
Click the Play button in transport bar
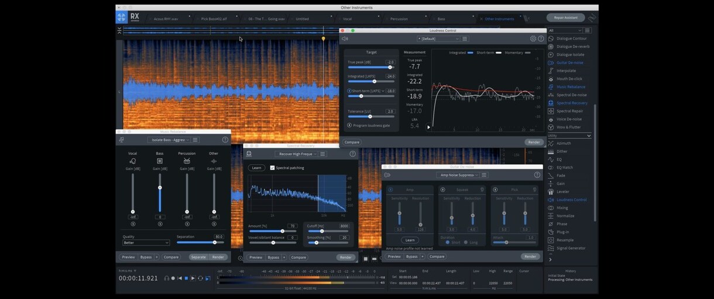click(x=193, y=279)
